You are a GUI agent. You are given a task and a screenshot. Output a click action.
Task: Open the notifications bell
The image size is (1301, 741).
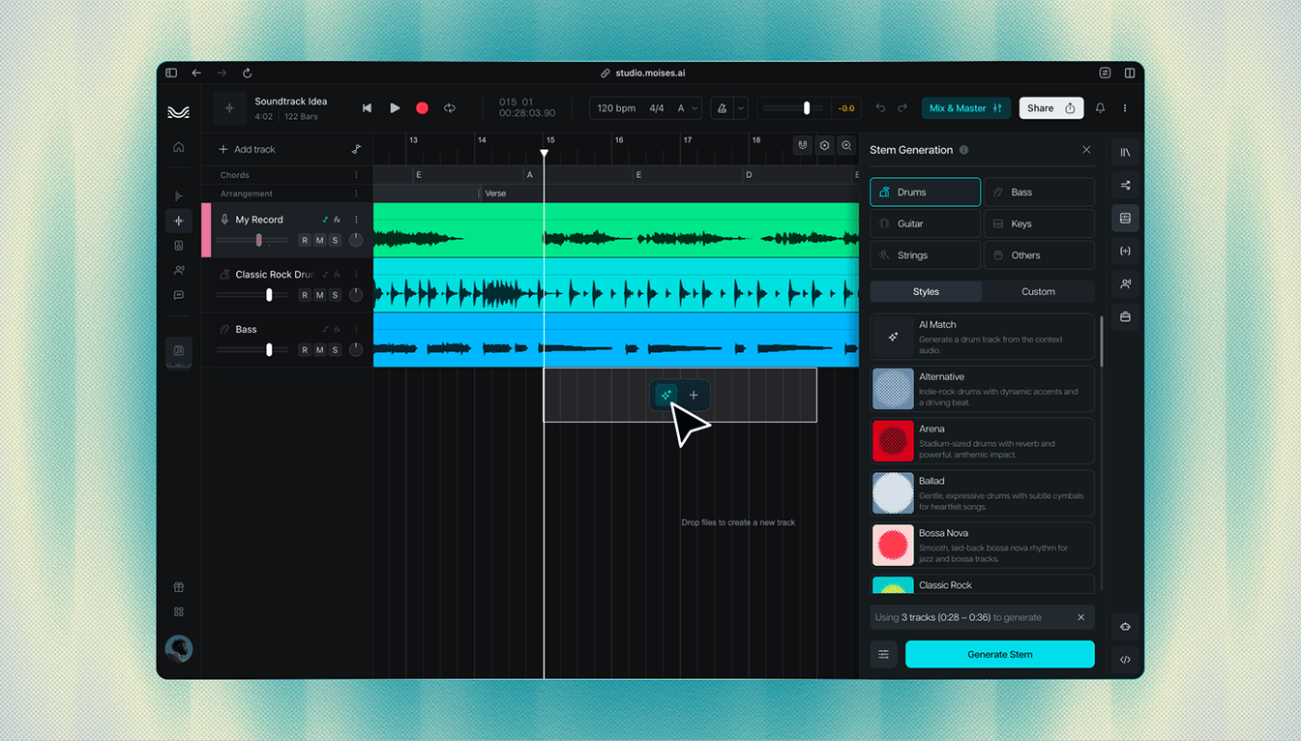(1100, 108)
